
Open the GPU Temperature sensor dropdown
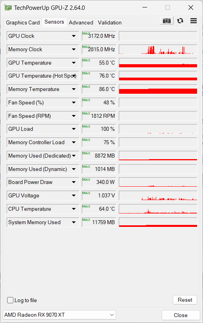coord(74,63)
